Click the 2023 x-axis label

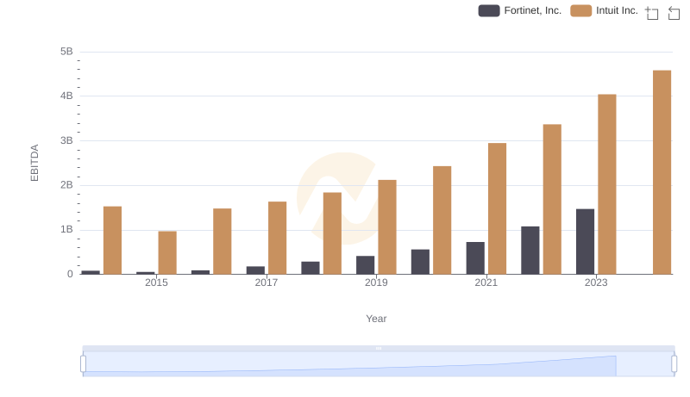(x=596, y=282)
